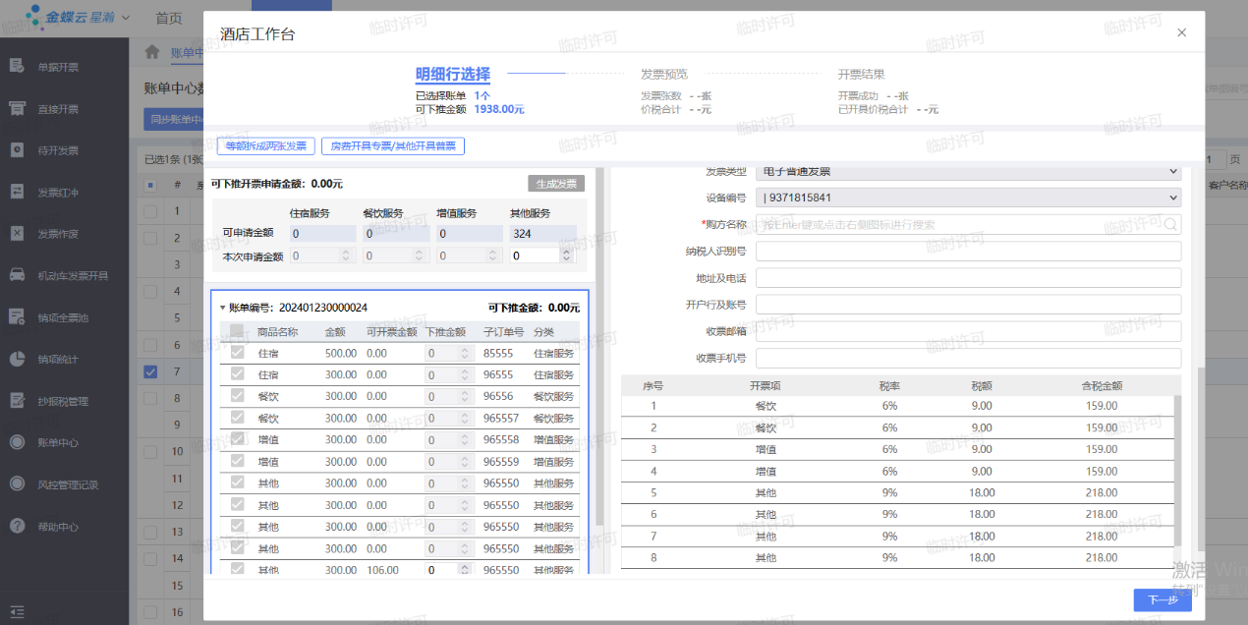Click the home icon beside 账单中心 tab

pos(151,52)
